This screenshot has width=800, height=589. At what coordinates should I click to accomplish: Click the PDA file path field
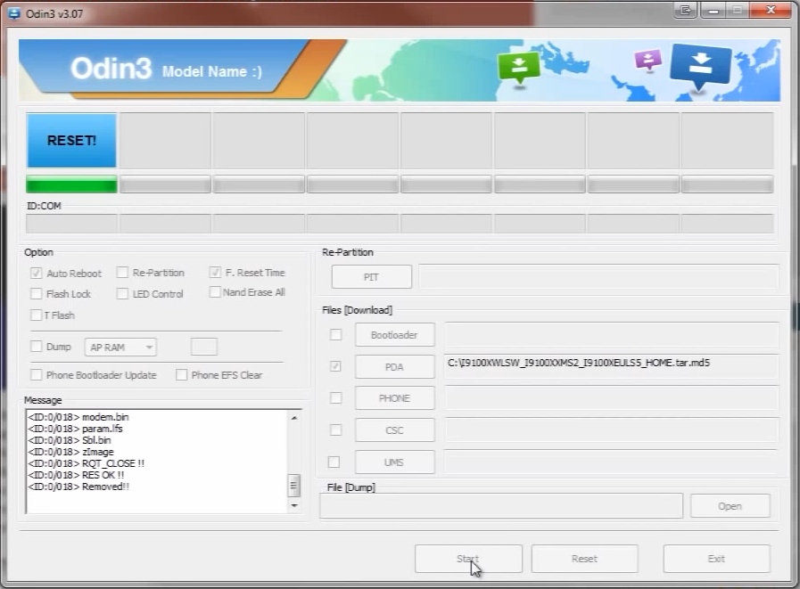pos(611,366)
